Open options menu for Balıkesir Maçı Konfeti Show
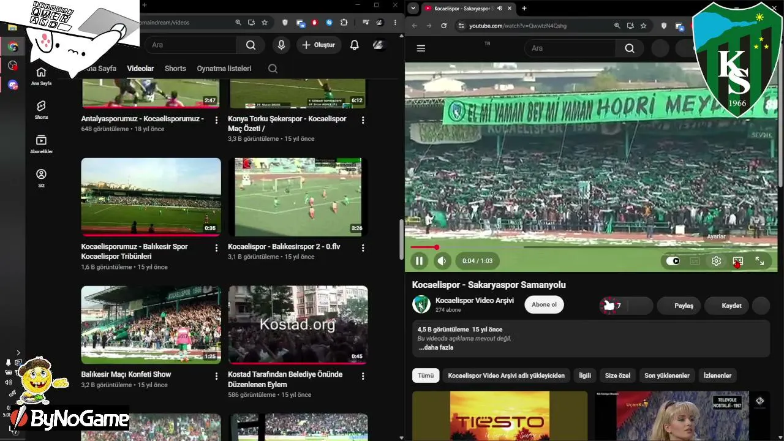The image size is (784, 441). pyautogui.click(x=216, y=376)
